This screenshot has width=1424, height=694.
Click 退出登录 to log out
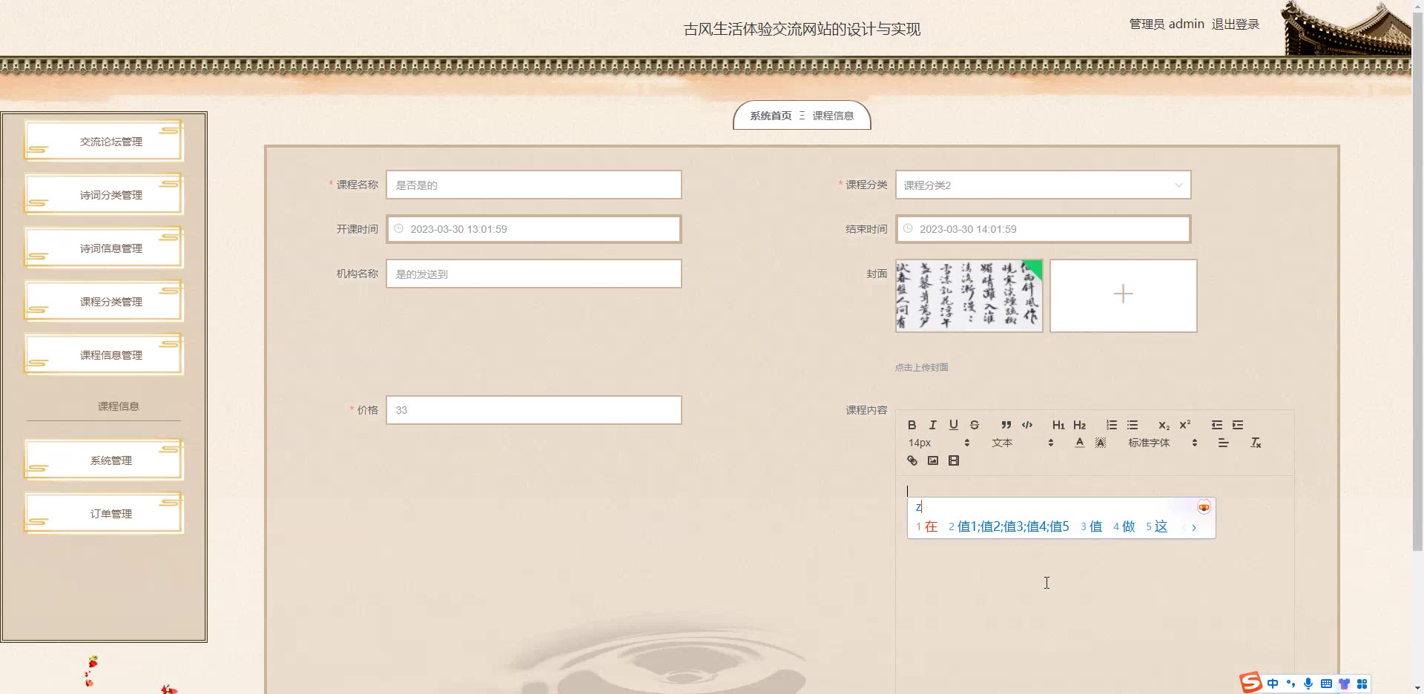[1236, 24]
